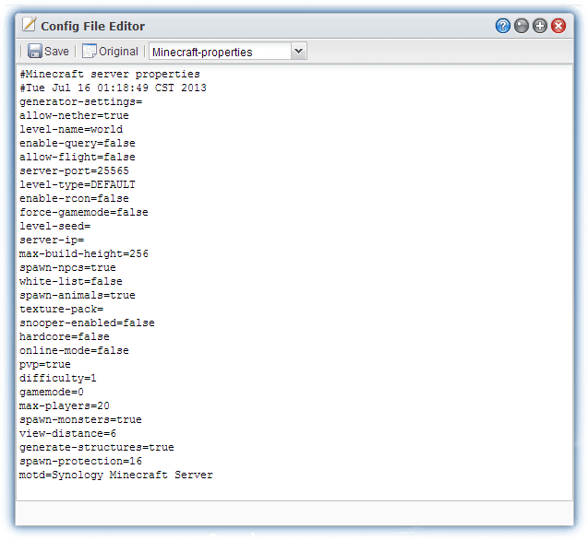Click the 'server-port=25565' line
Viewport: 588px width, 540px height.
pos(74,171)
